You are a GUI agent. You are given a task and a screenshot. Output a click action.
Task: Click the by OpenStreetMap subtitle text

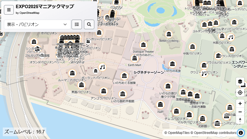click(28, 13)
